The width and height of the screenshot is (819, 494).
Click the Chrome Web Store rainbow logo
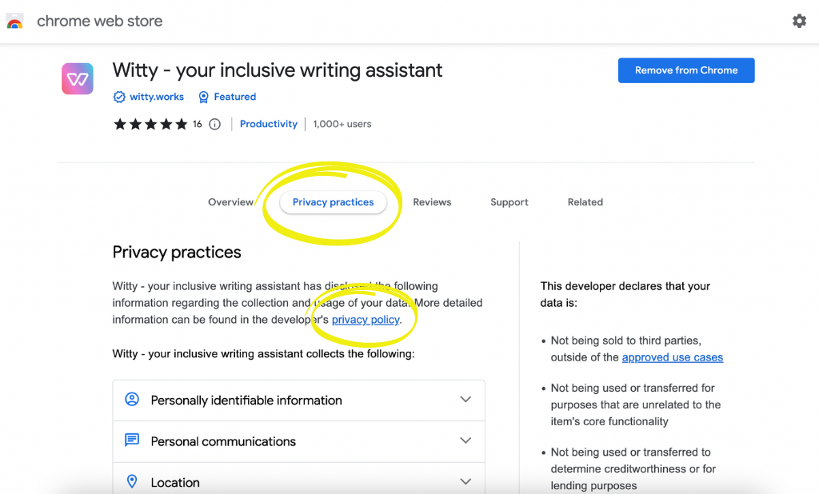point(14,22)
